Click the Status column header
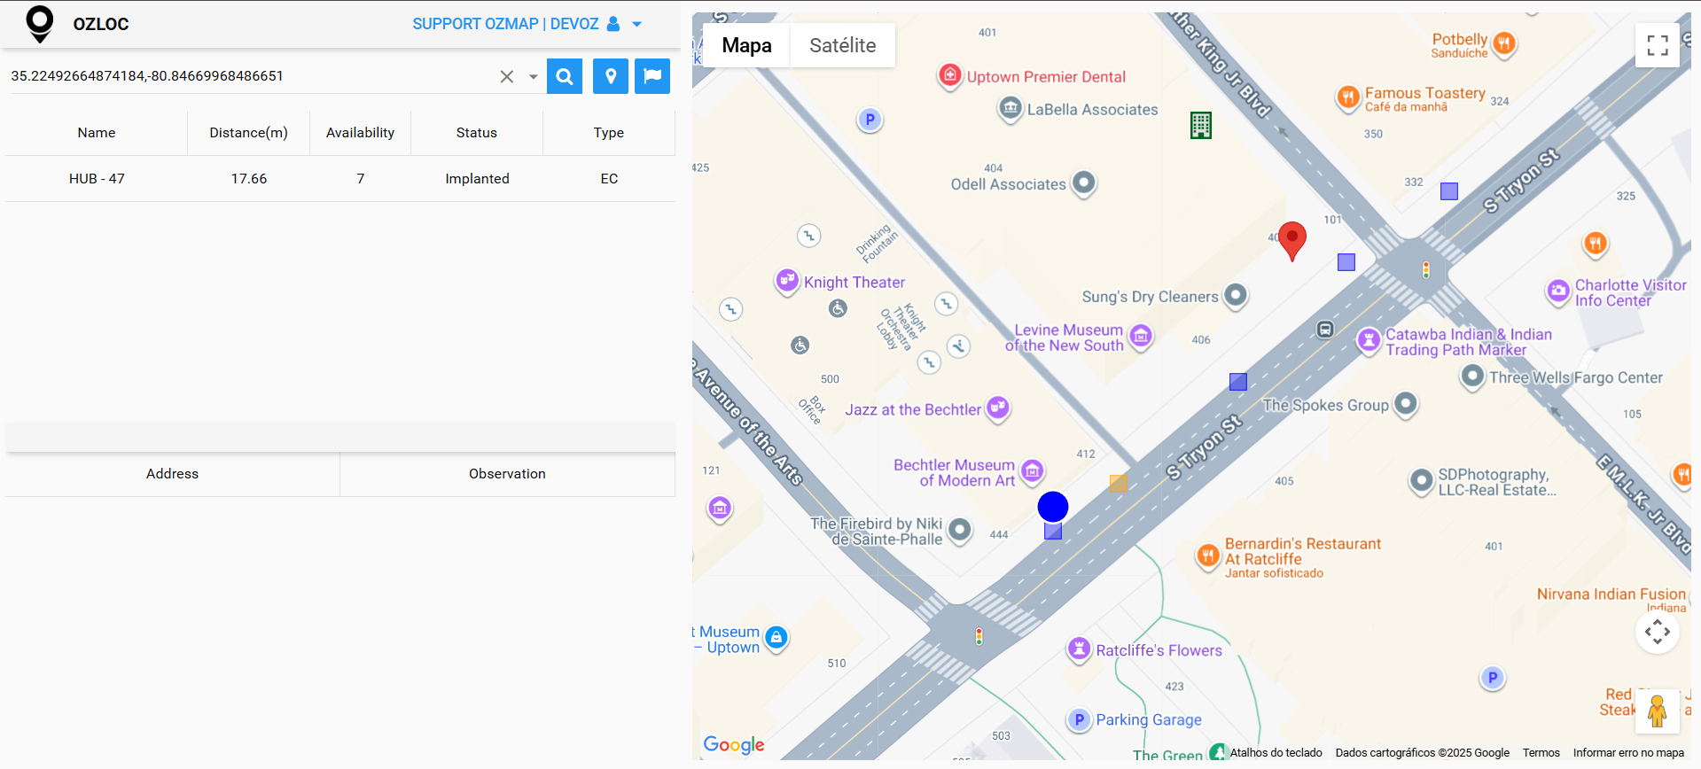The image size is (1701, 769). [x=477, y=133]
